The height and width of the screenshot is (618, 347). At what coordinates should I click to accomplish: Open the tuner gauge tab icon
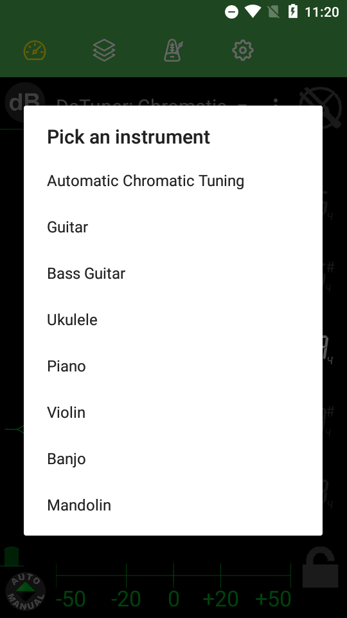click(35, 51)
